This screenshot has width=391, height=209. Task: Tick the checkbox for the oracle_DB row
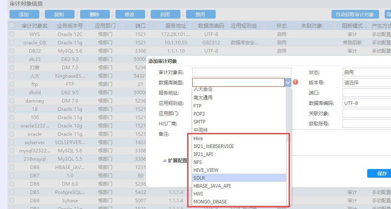tap(11, 43)
